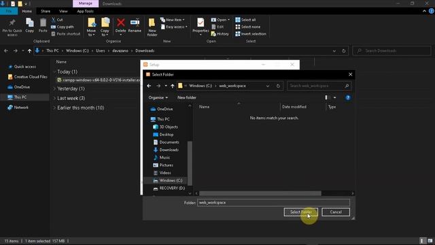This screenshot has width=435, height=245.
Task: Select Downloads in dialog tree
Action: pos(169,150)
